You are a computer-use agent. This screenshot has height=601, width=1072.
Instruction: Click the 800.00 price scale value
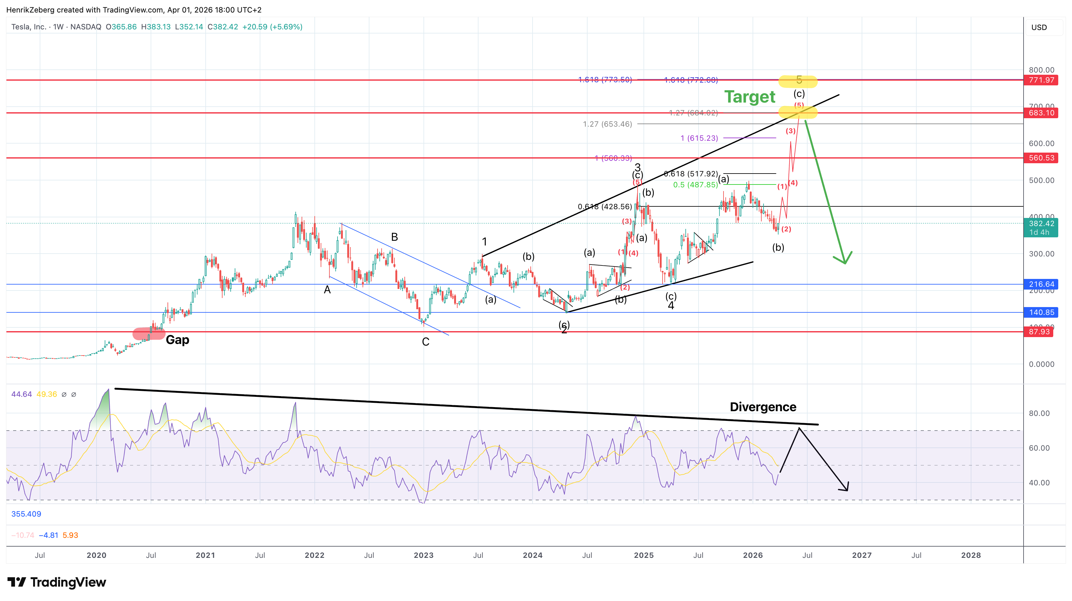tap(1042, 70)
